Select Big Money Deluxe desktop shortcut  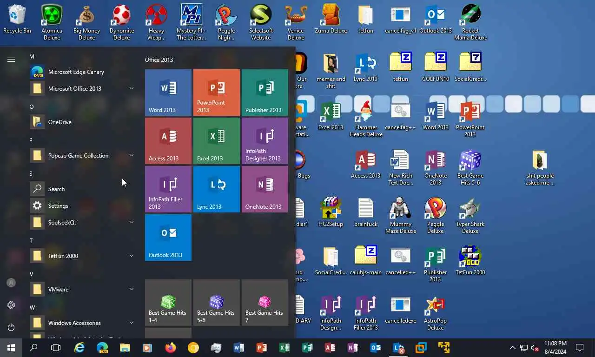click(x=87, y=22)
